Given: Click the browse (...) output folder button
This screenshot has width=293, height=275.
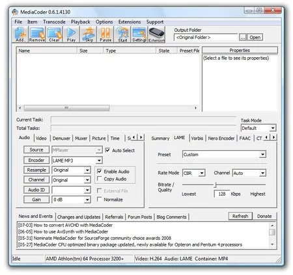Looking at the screenshot, I should tap(243, 37).
